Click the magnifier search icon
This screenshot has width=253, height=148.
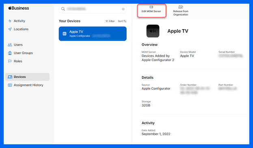pyautogui.click(x=63, y=9)
